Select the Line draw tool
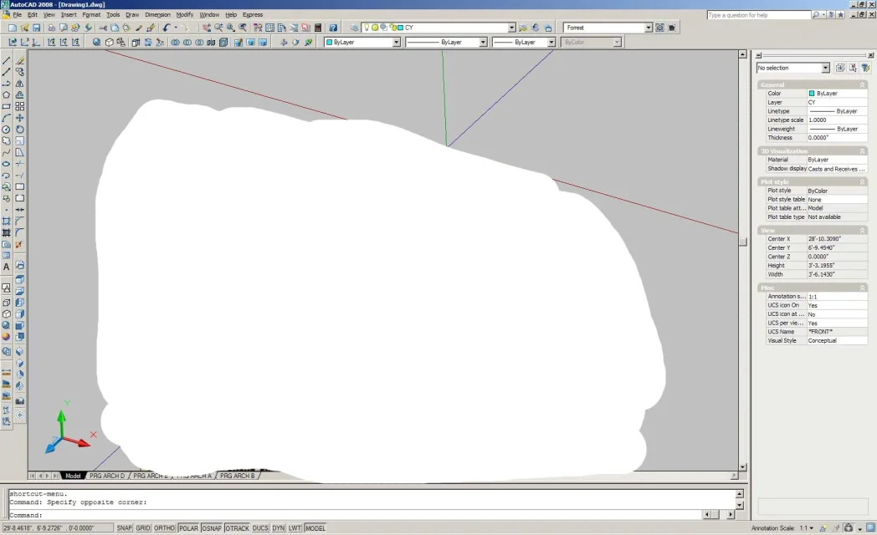The width and height of the screenshot is (877, 535). [x=7, y=60]
